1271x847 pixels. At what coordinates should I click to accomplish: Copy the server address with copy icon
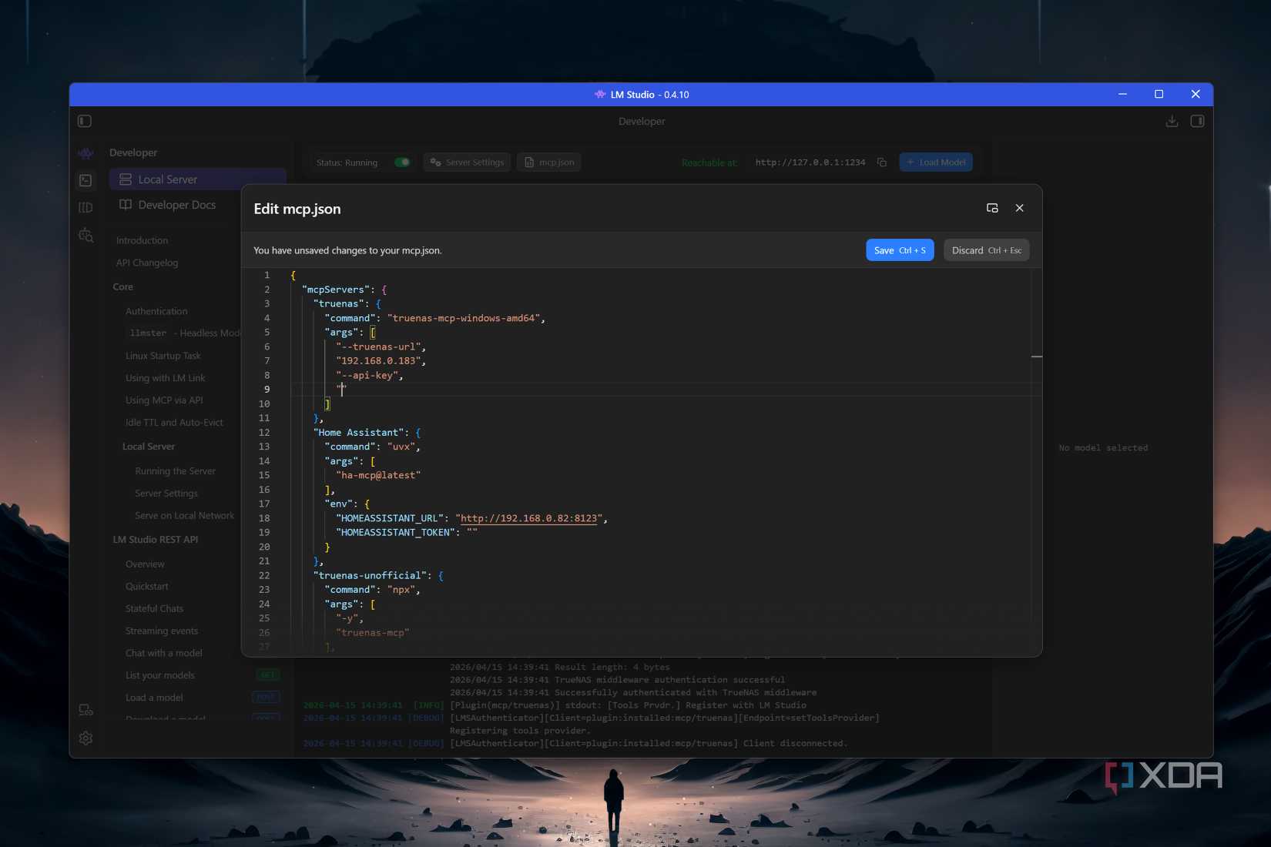tap(882, 162)
